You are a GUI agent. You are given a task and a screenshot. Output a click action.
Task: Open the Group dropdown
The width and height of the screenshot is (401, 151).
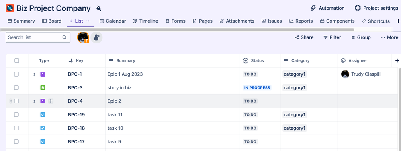click(361, 37)
